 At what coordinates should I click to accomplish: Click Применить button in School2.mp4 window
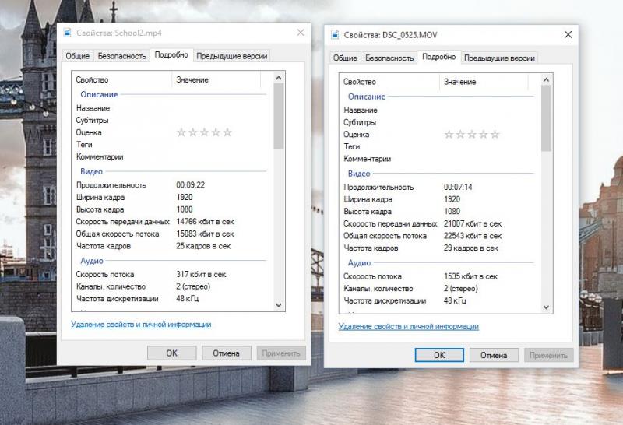coord(281,353)
